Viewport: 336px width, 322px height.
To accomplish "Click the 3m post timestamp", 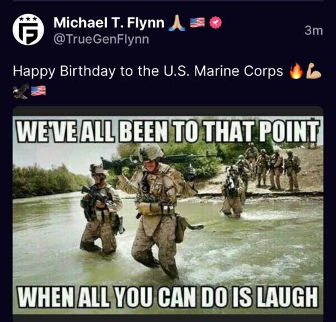I will [314, 30].
